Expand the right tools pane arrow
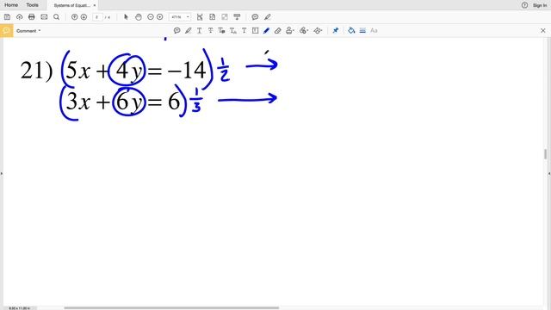The image size is (551, 310). pyautogui.click(x=549, y=173)
